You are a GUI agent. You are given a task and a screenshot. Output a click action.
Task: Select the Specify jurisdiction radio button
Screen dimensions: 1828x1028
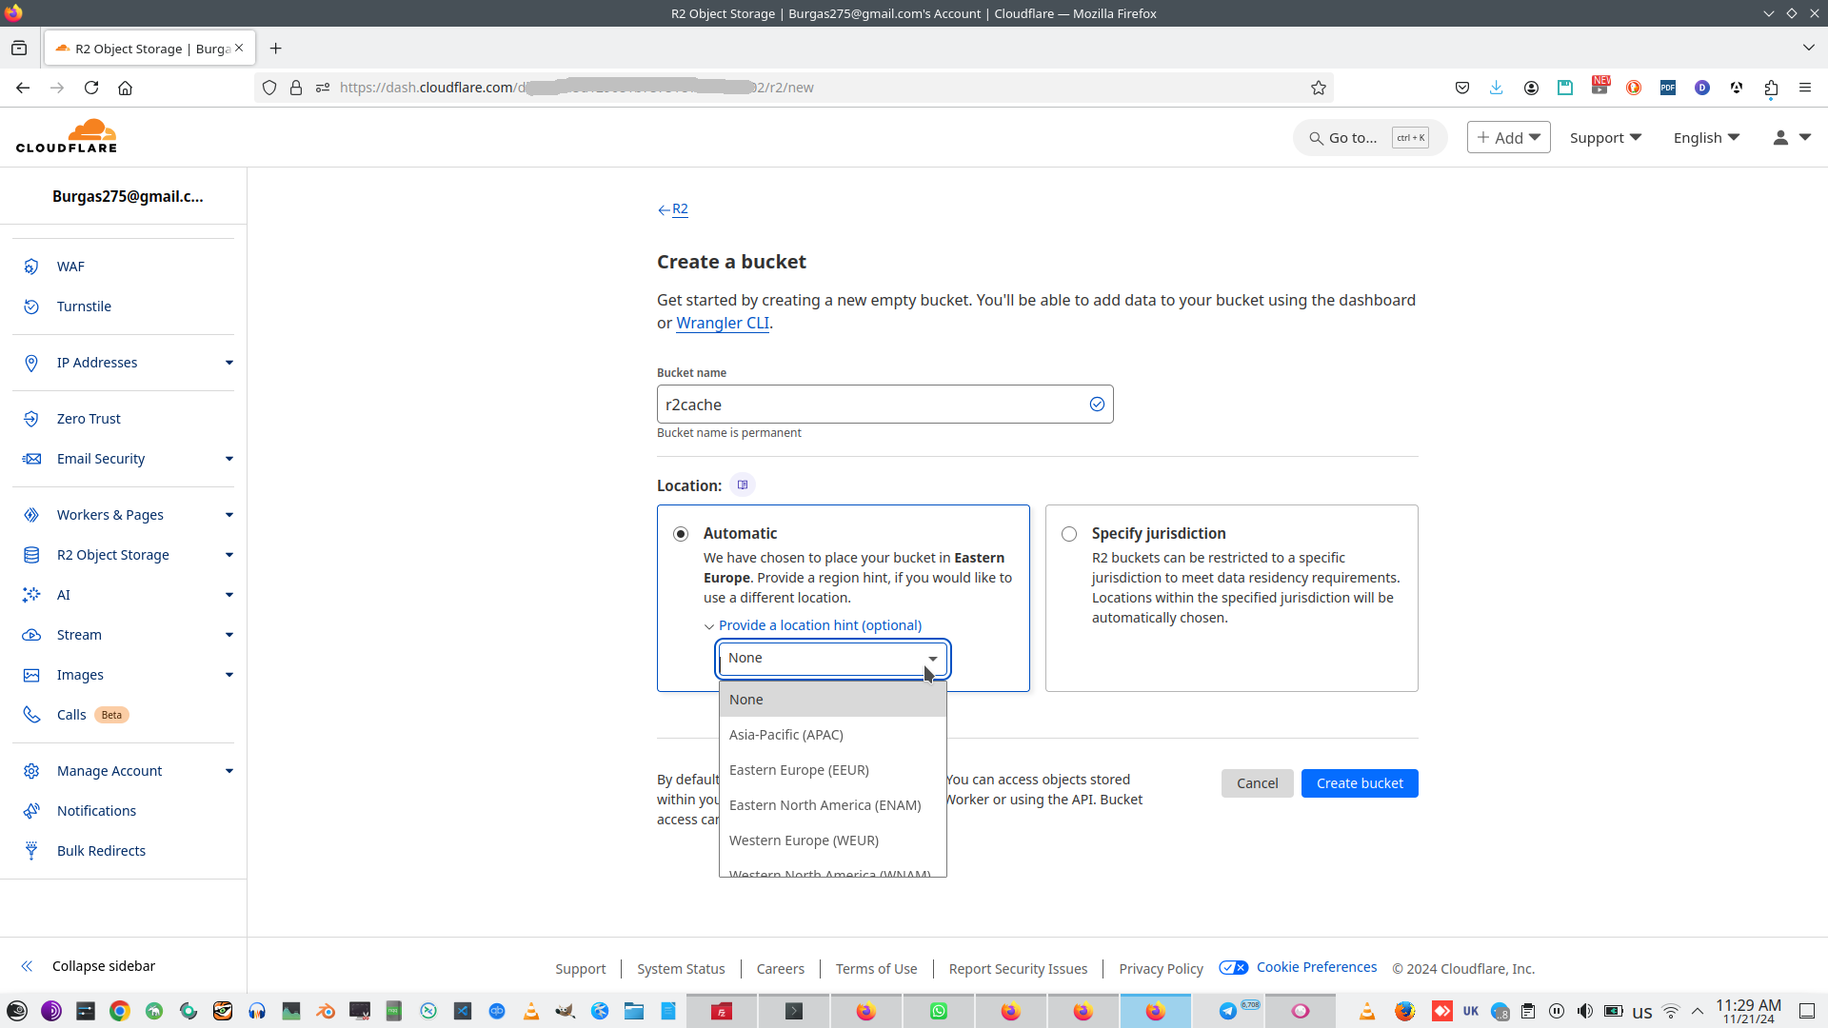click(x=1069, y=534)
